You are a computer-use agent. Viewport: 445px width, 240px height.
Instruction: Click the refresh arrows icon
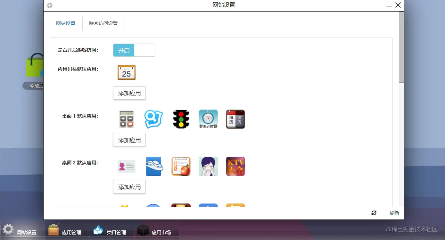pyautogui.click(x=374, y=213)
